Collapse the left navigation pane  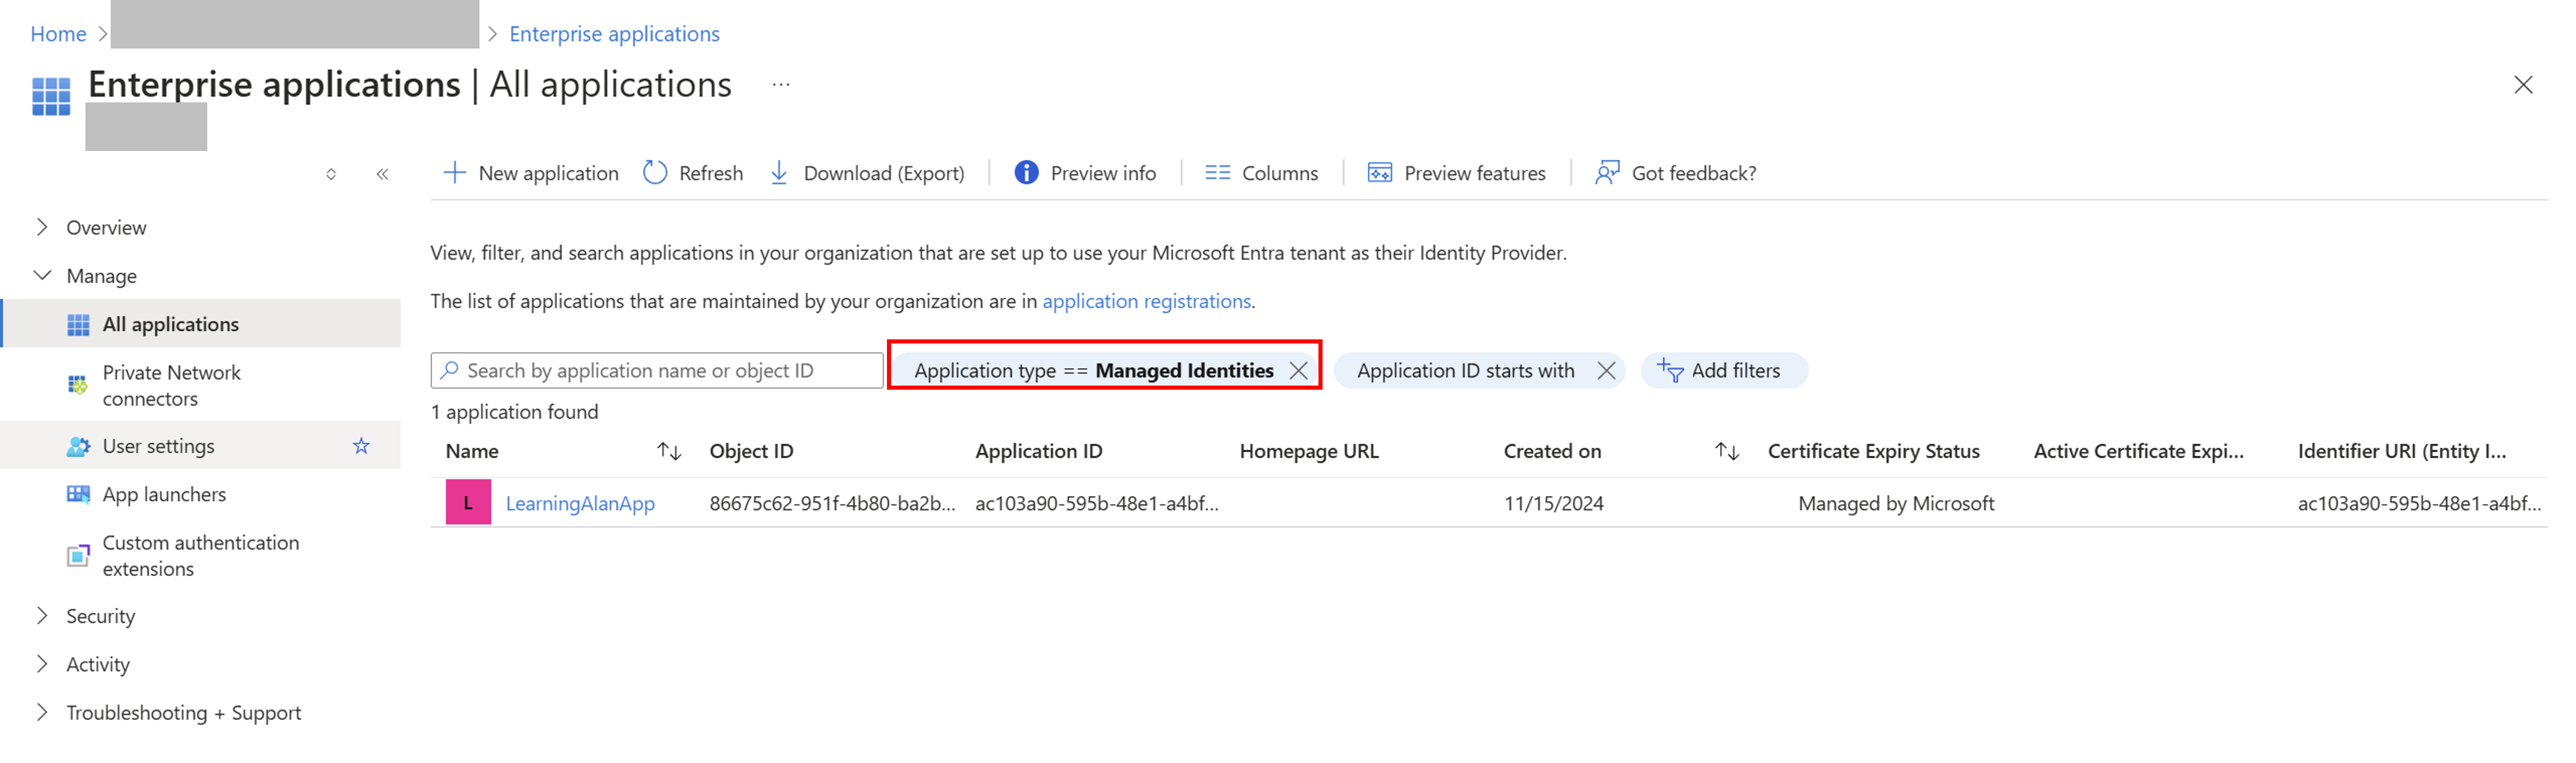pyautogui.click(x=383, y=173)
